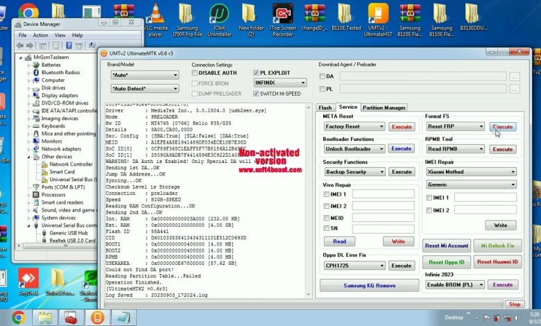This screenshot has width=541, height=326.
Task: Open Samsung J700F Frp File folder
Action: pyautogui.click(x=187, y=20)
